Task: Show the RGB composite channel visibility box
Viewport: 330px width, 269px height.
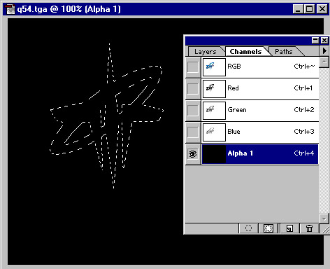Action: click(193, 67)
